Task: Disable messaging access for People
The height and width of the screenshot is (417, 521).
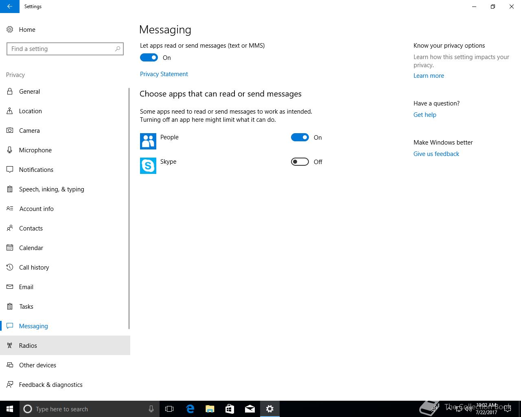Action: pos(300,138)
